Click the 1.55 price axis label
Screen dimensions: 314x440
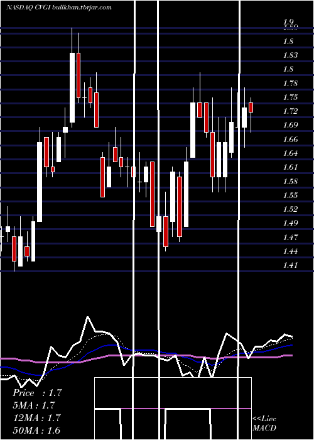tap(290, 195)
